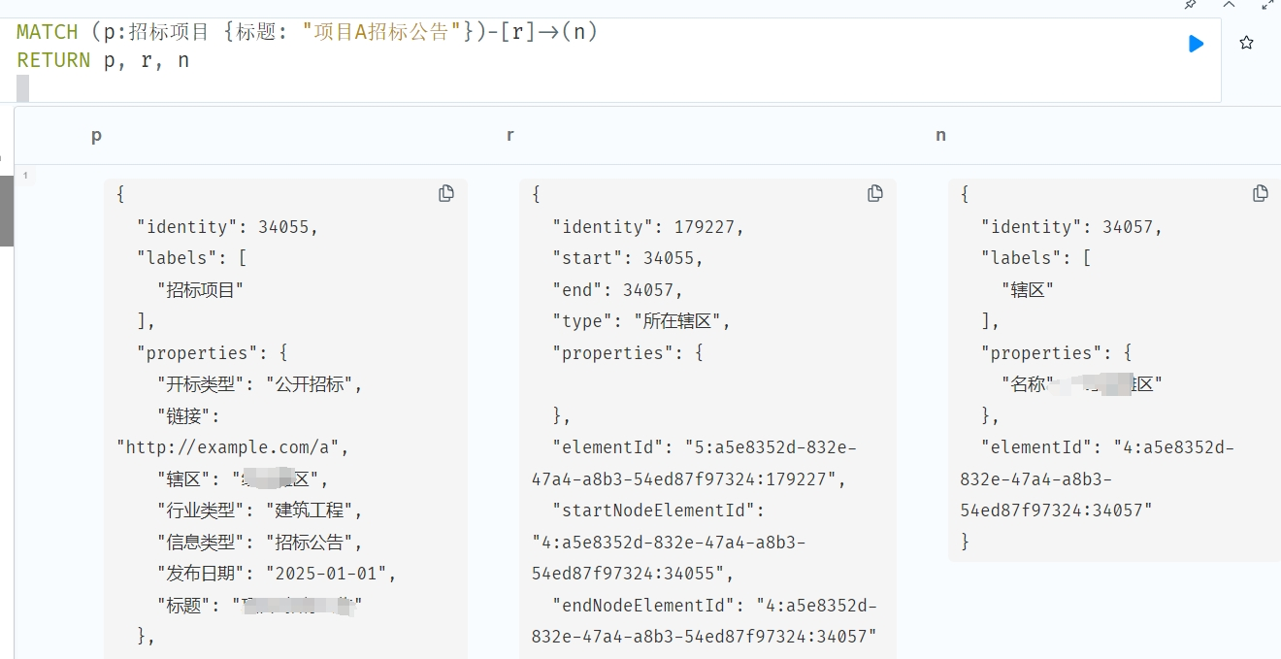This screenshot has width=1281, height=659.
Task: Click the 所在辖区 type value in r result
Action: pyautogui.click(x=681, y=321)
